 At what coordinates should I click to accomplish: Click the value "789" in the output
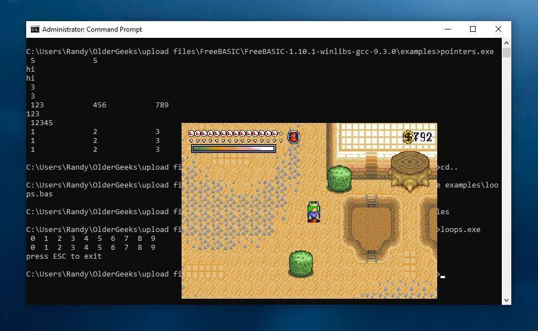coord(162,105)
